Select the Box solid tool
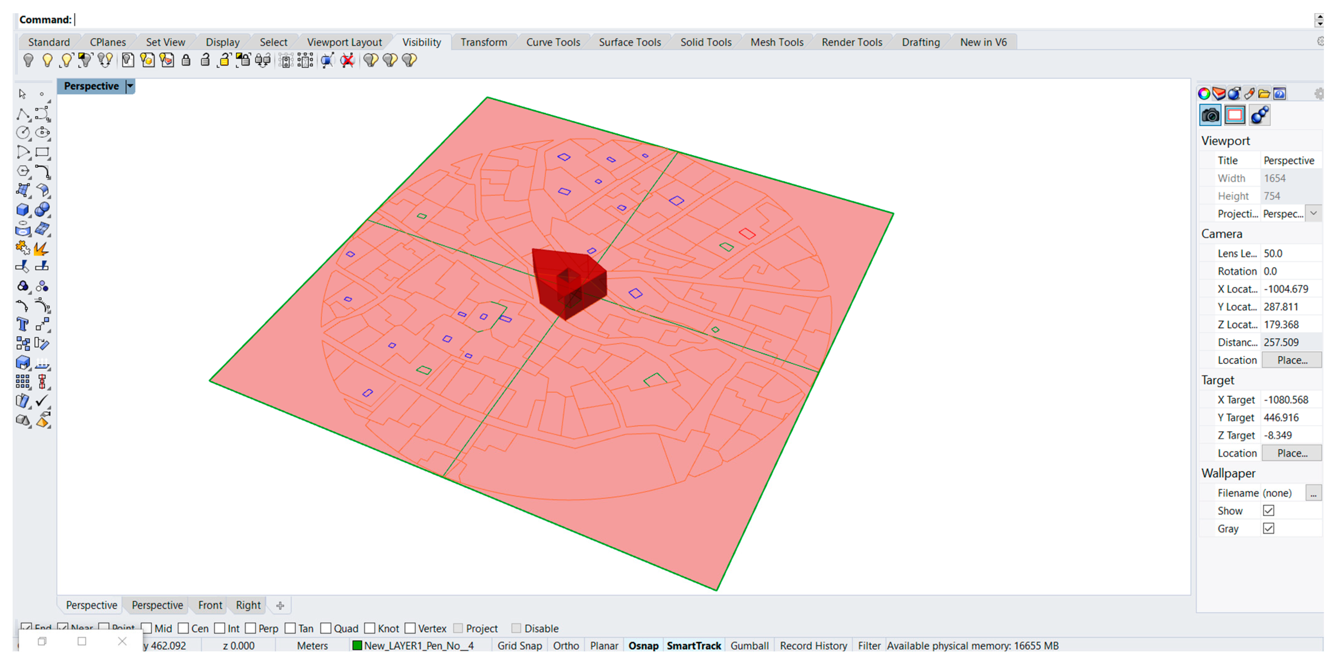 click(x=23, y=210)
